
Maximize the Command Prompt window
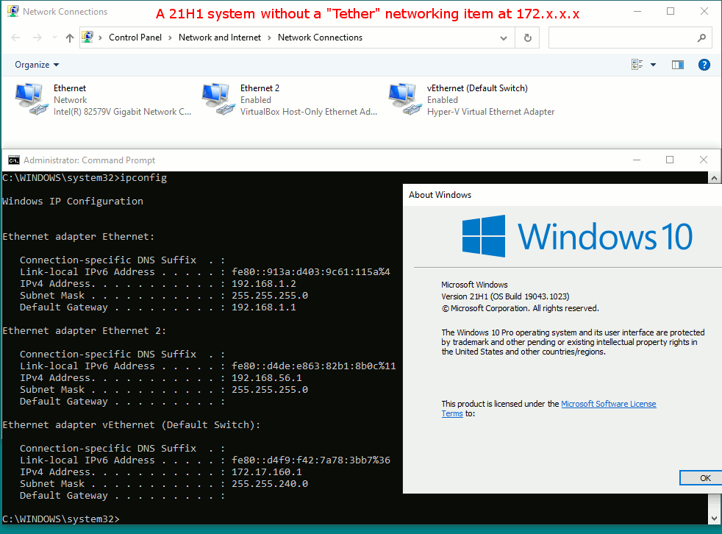(x=670, y=160)
